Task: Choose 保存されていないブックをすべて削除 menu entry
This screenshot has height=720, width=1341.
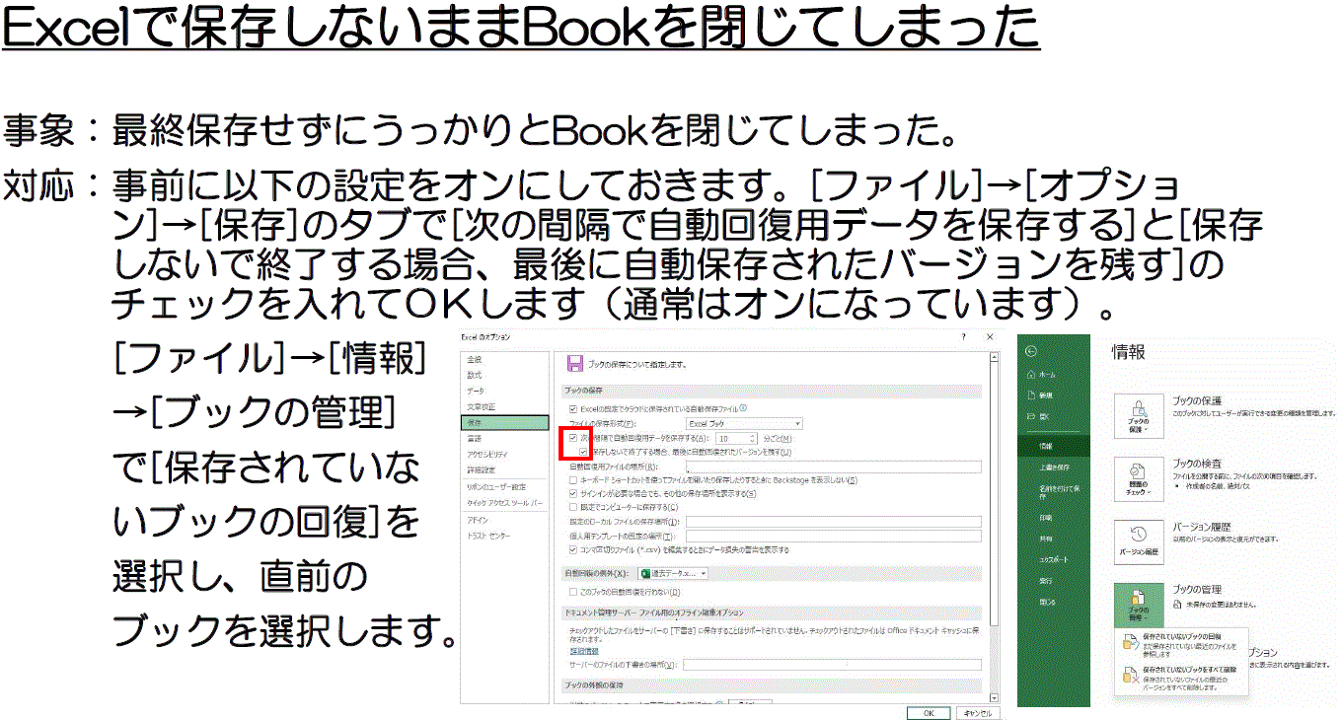Action: pos(1181,677)
